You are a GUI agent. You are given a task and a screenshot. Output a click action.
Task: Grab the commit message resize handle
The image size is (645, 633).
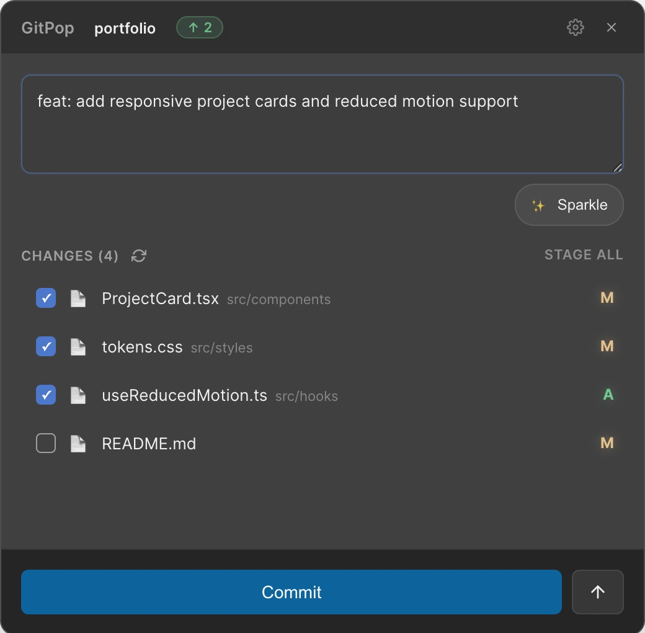(618, 168)
